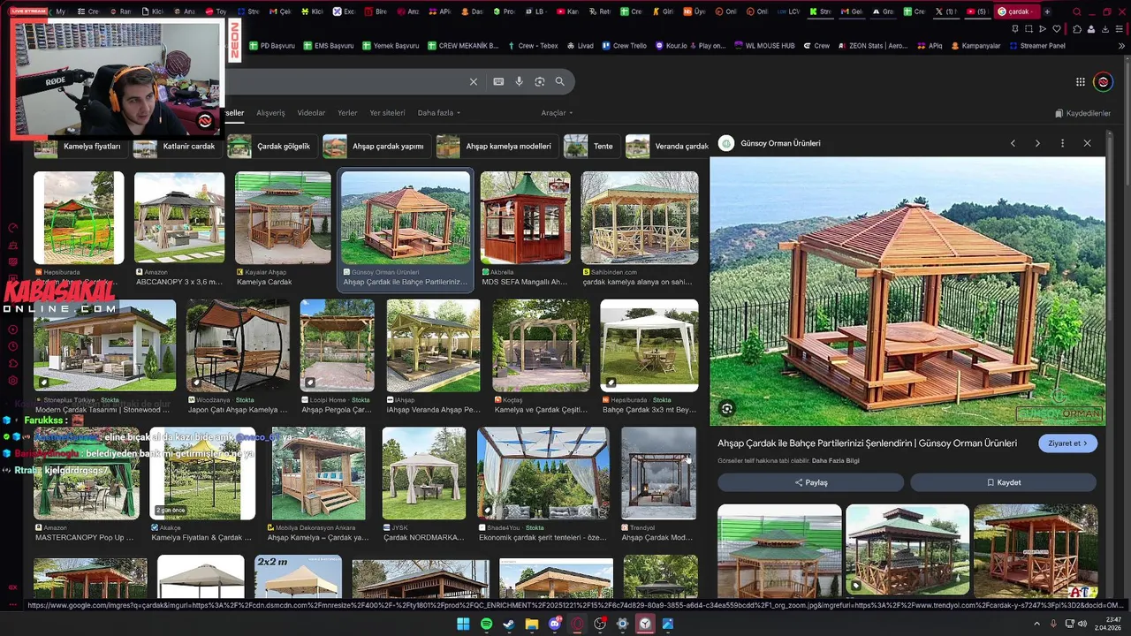The image size is (1131, 636).
Task: Click the Ziyaret et button
Action: (x=1068, y=443)
